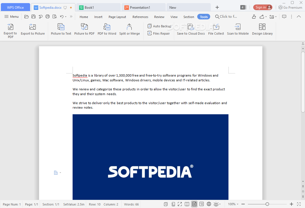
Task: Collapse the ribbon with the up chevron
Action: [299, 17]
